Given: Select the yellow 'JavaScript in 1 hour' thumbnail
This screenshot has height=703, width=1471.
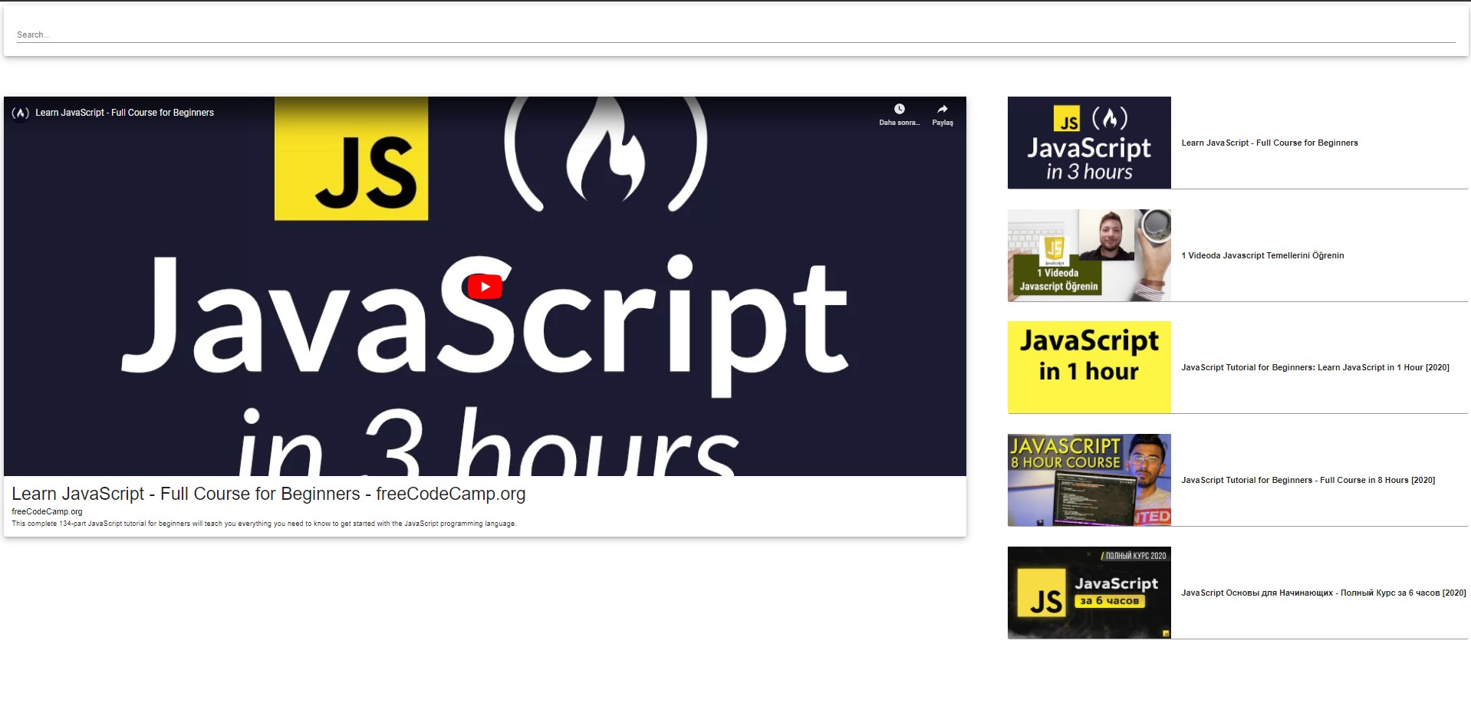Looking at the screenshot, I should point(1089,367).
